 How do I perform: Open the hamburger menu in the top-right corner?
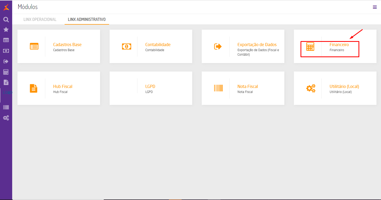click(x=375, y=7)
